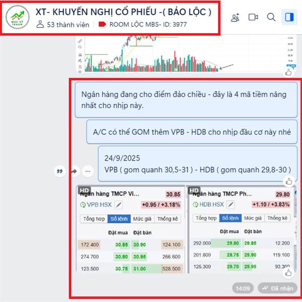The height and width of the screenshot is (302, 302).
Task: Click the Đã nhận delivery status
Action: pos(277,288)
